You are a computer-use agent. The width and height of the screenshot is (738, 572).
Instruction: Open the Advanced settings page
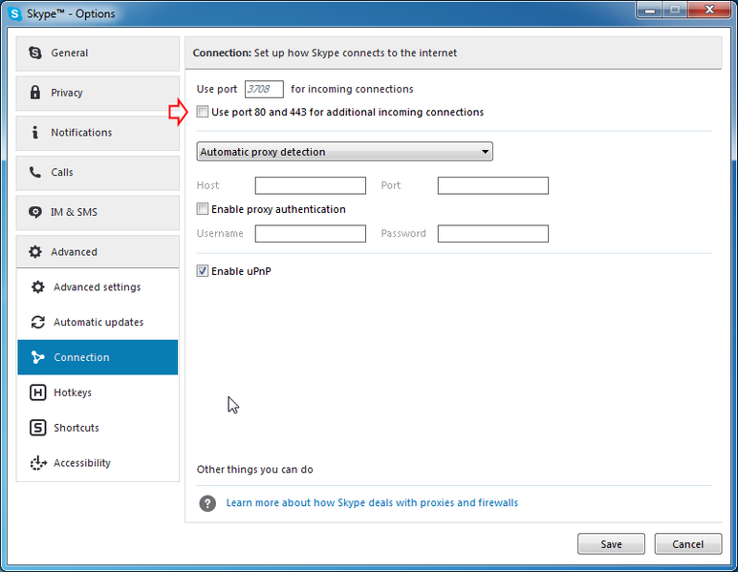(x=98, y=287)
